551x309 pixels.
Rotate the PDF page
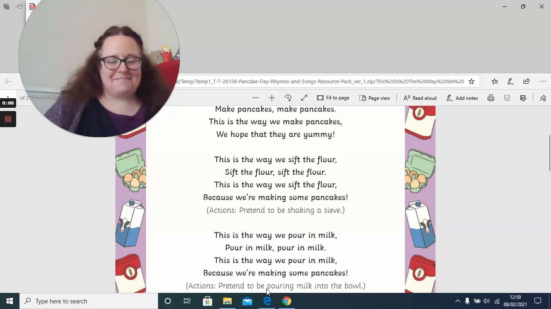pyautogui.click(x=288, y=98)
